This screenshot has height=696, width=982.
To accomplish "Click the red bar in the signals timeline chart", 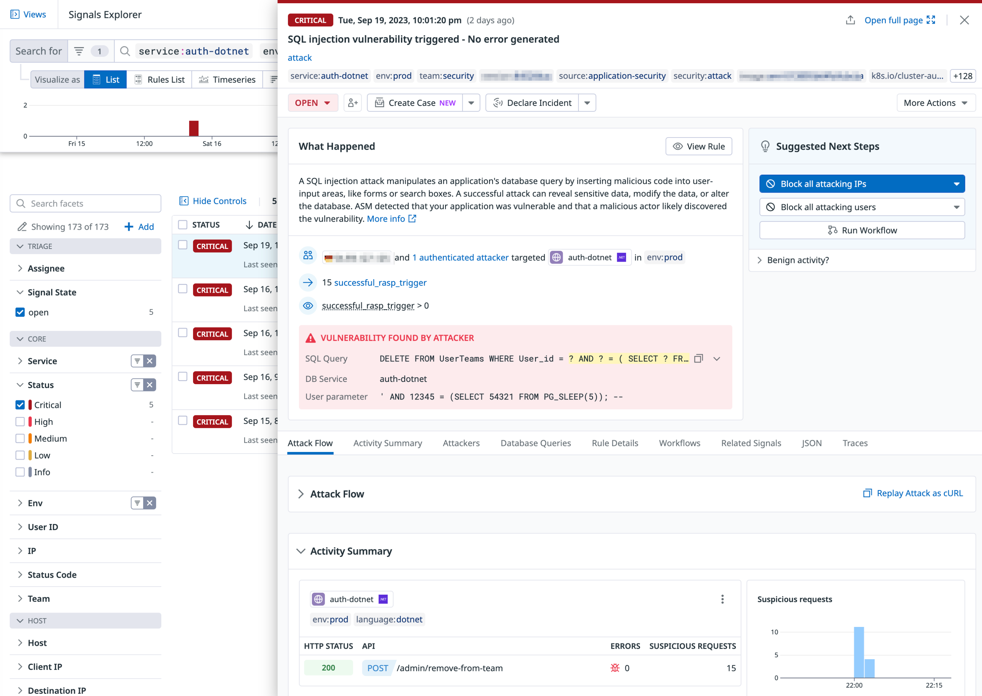I will (194, 129).
